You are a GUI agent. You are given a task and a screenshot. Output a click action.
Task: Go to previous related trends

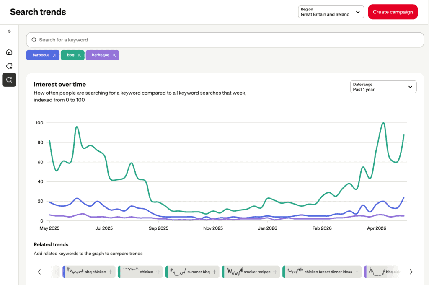pyautogui.click(x=39, y=272)
